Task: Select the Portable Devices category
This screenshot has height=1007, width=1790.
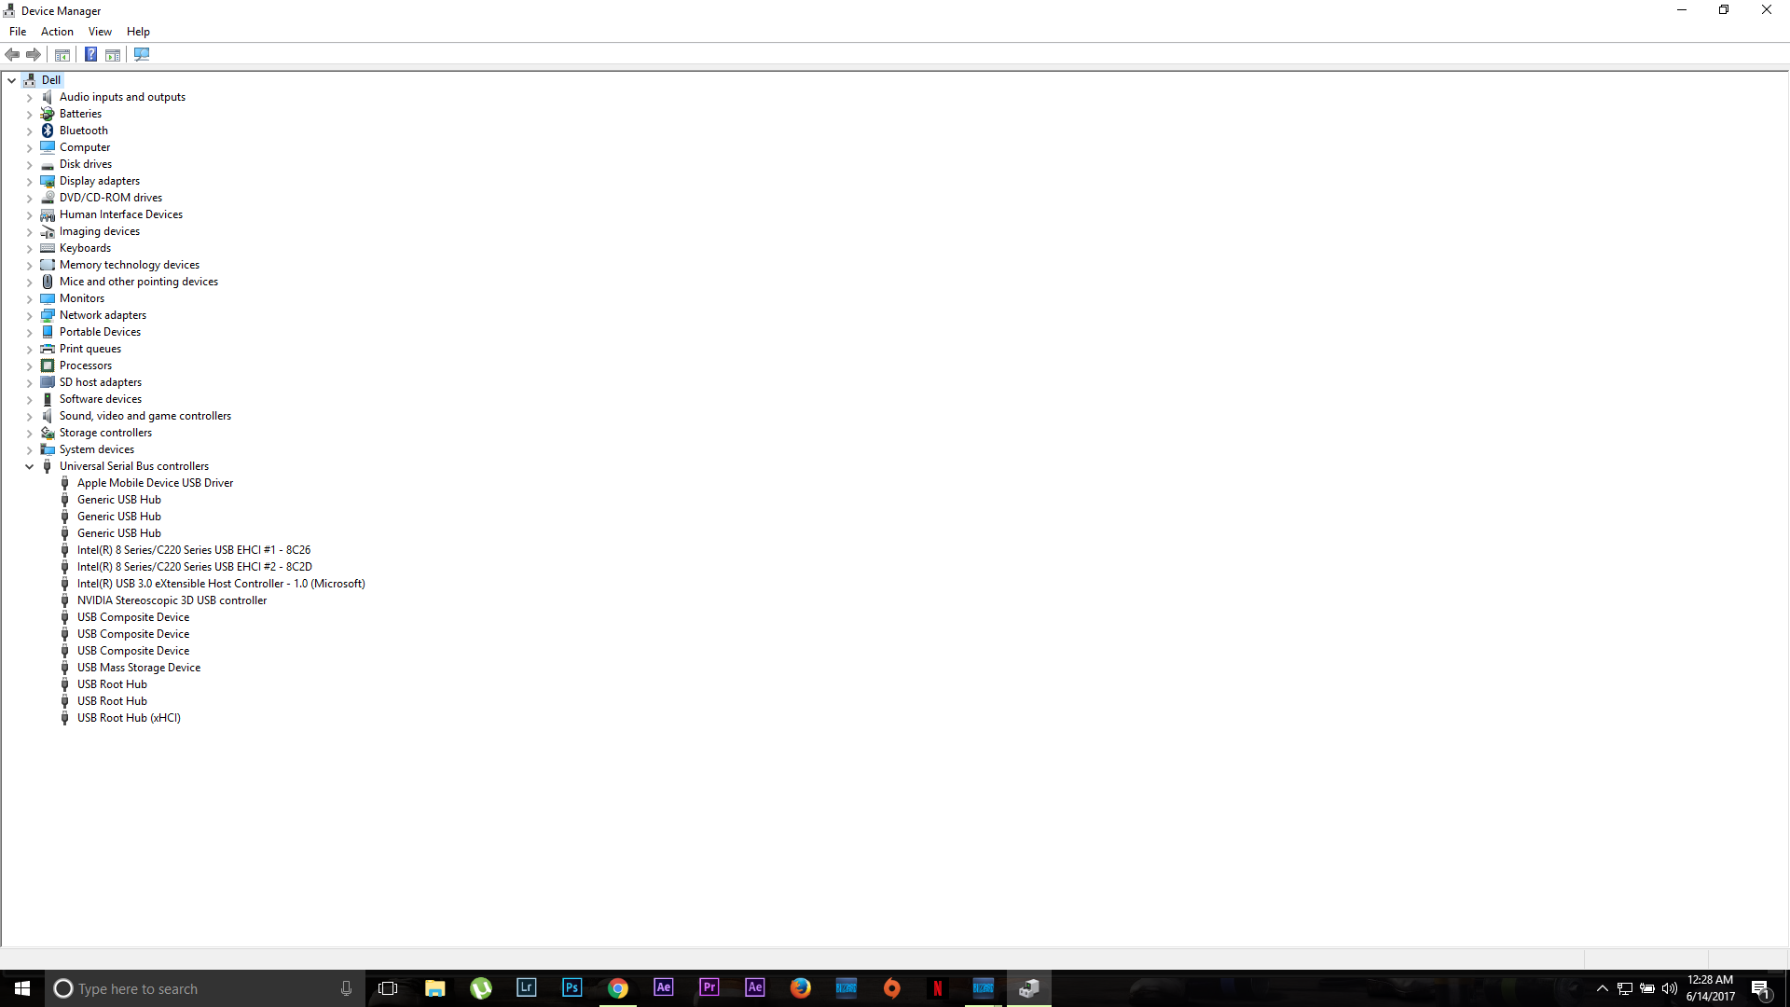Action: click(x=101, y=332)
